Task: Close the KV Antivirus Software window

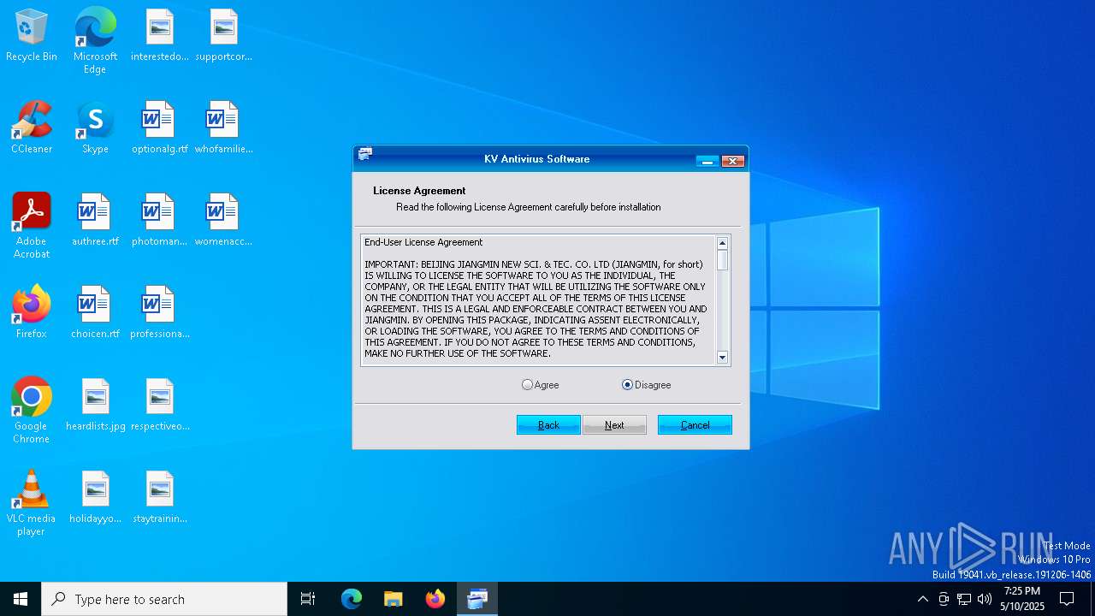Action: click(x=733, y=161)
